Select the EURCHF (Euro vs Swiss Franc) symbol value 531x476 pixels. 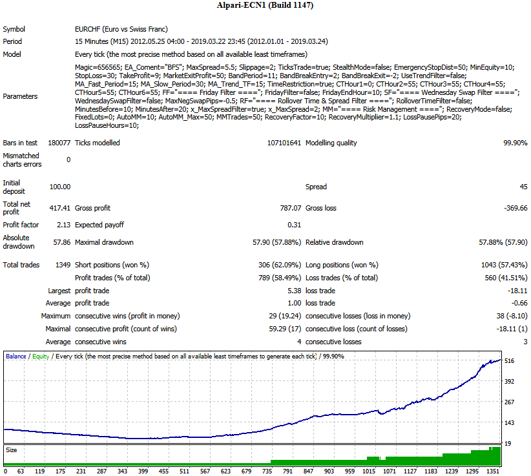coord(121,29)
